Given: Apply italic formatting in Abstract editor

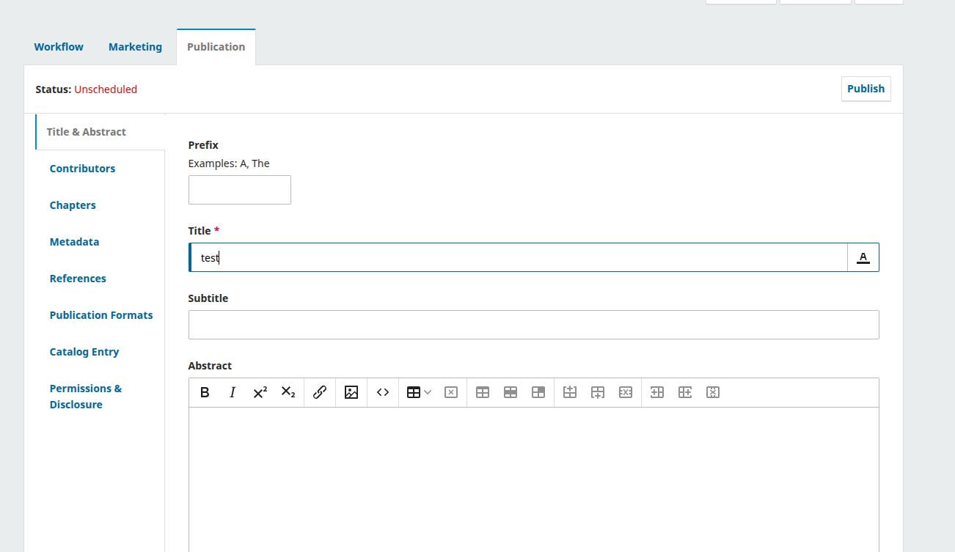Looking at the screenshot, I should point(233,392).
